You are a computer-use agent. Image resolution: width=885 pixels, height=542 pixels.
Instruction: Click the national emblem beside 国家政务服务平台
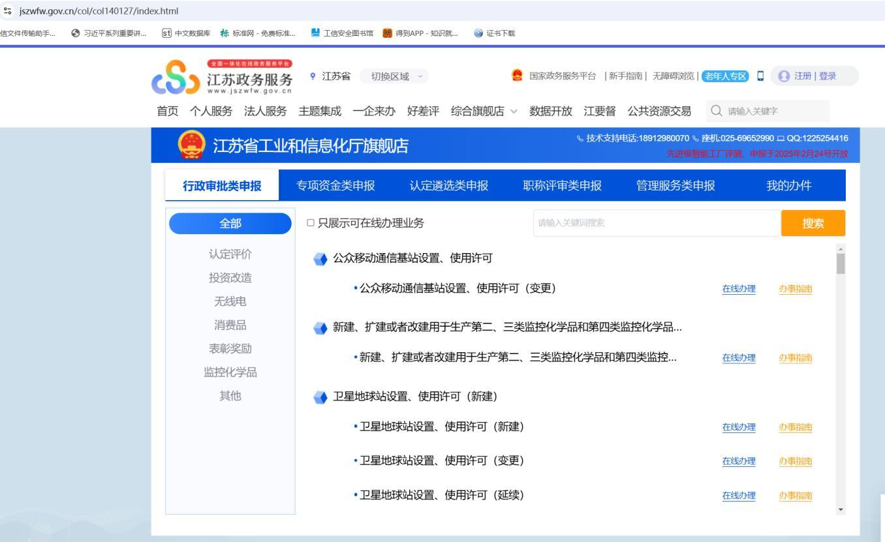pyautogui.click(x=518, y=76)
